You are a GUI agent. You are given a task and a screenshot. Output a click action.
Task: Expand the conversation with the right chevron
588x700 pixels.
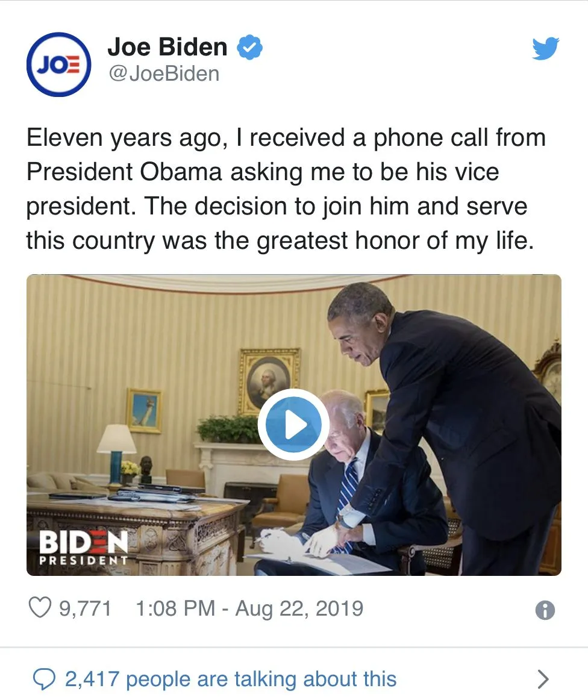543,680
